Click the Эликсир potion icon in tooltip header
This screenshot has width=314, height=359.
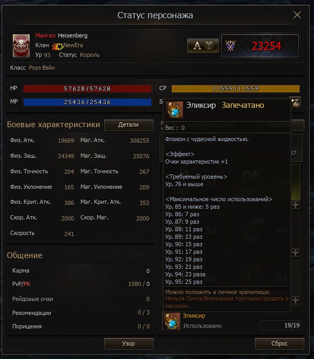point(174,110)
